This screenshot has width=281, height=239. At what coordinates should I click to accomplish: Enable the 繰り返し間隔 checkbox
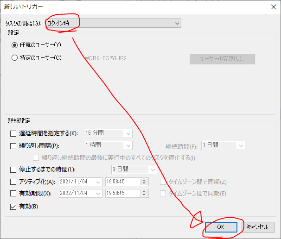[x=13, y=146]
